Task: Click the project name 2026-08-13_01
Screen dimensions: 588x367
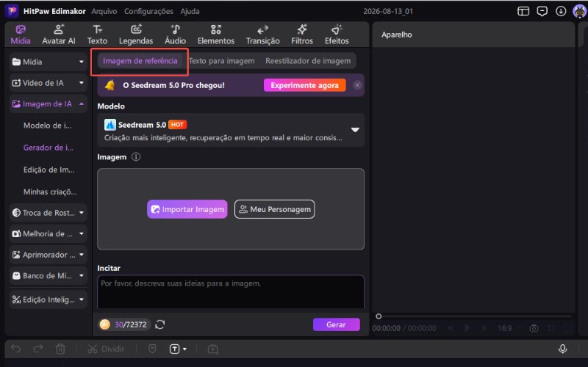Action: pyautogui.click(x=388, y=11)
